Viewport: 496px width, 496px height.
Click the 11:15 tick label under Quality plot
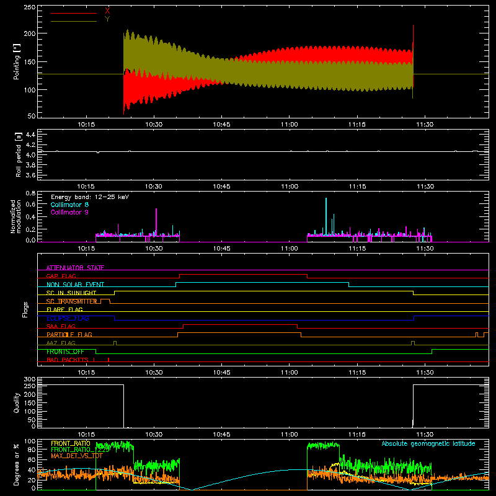[357, 435]
